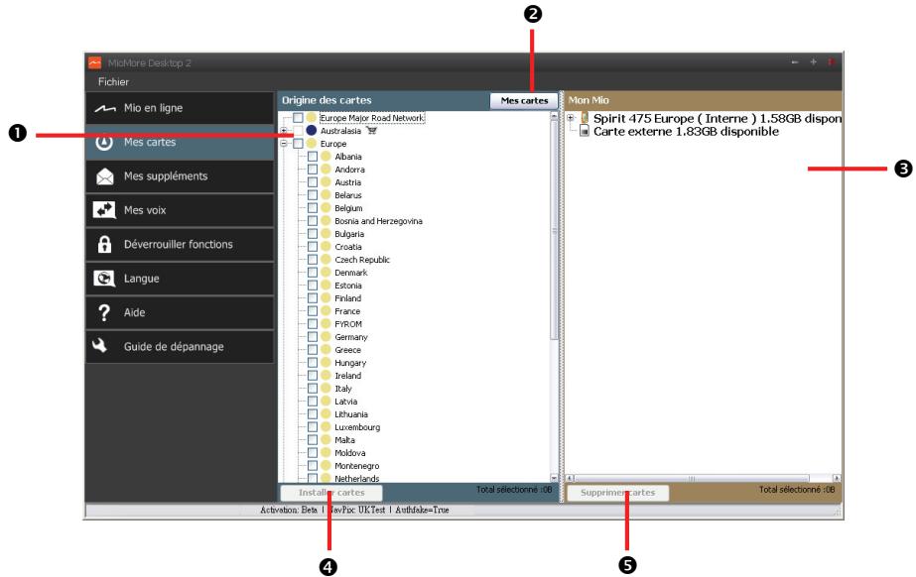Click the Mes voix arrows icon
The image size is (916, 577).
[x=104, y=211]
